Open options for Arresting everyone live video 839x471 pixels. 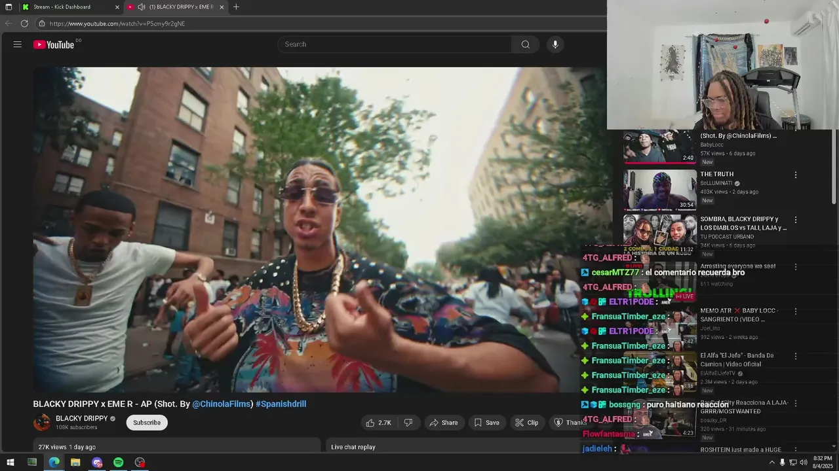tap(796, 267)
